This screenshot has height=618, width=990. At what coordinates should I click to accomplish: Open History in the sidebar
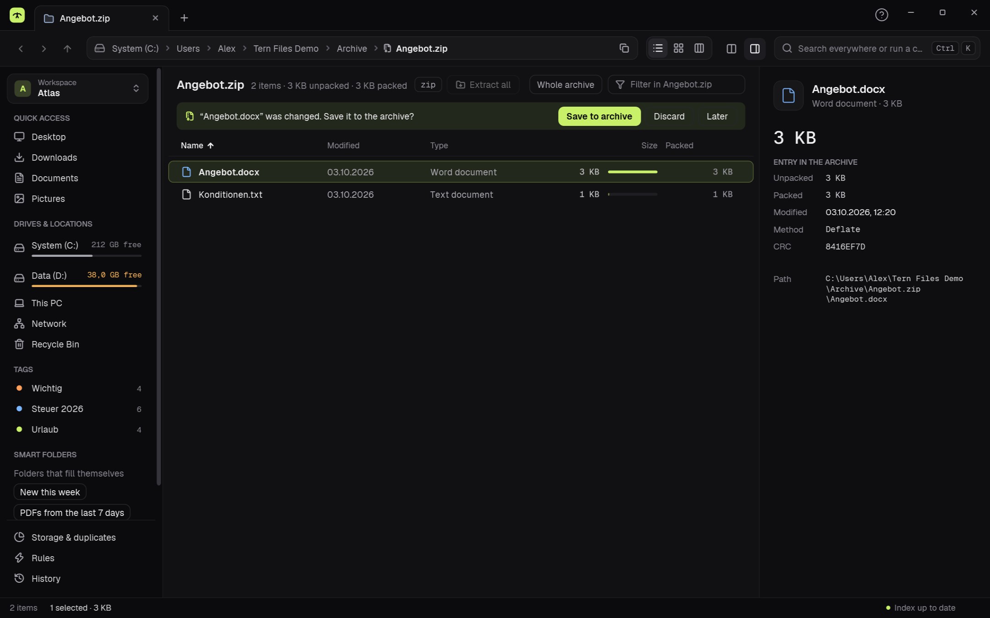pos(46,579)
